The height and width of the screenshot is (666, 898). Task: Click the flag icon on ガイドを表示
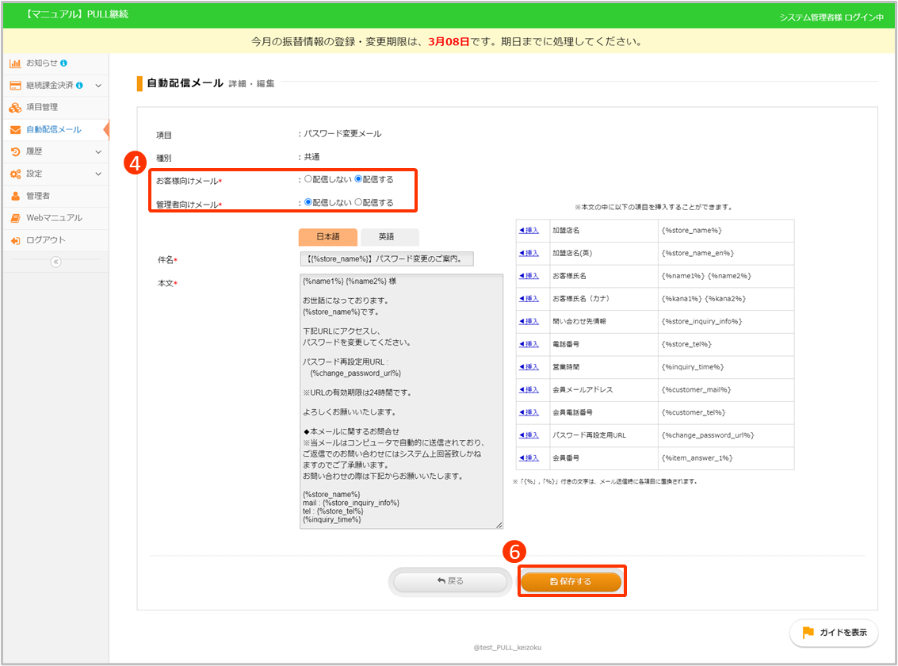[807, 633]
